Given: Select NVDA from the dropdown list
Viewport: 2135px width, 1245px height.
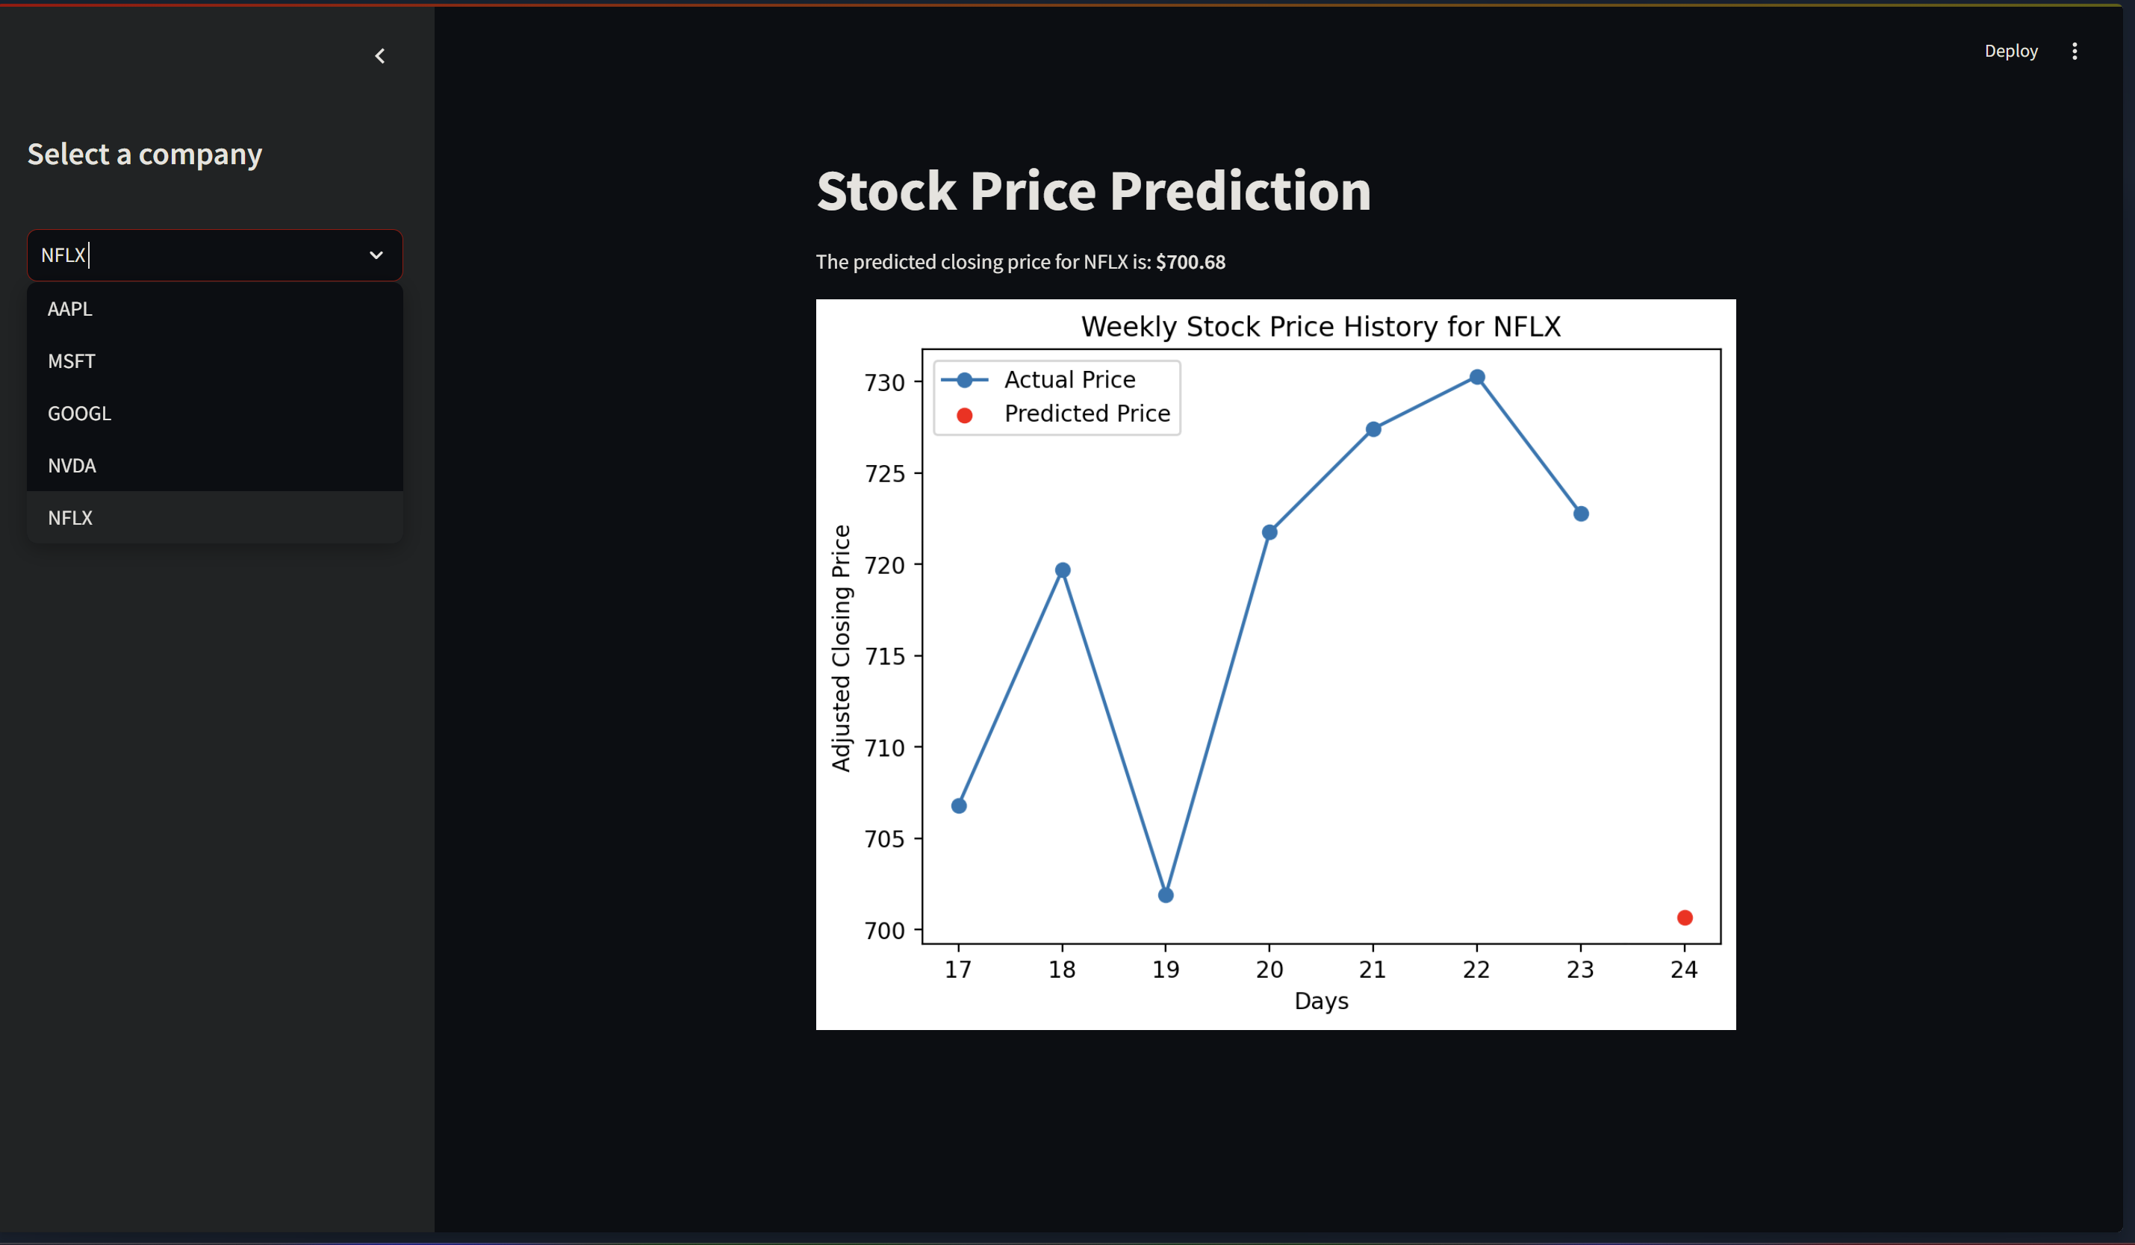Looking at the screenshot, I should (x=72, y=465).
